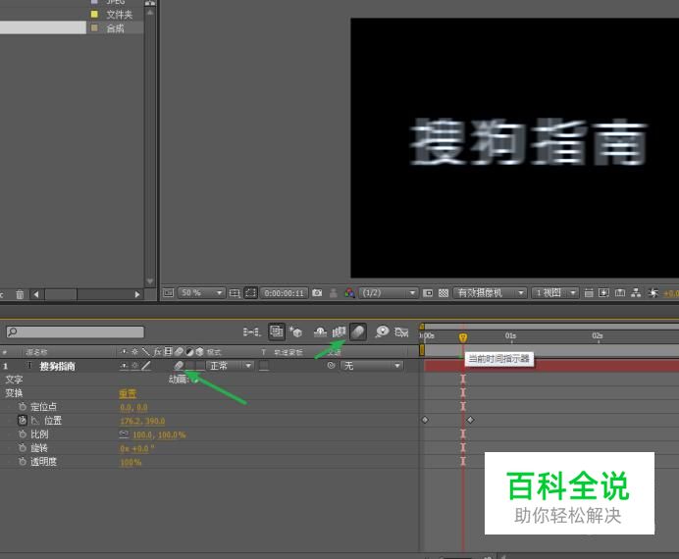
Task: Open the graph editor in the timeline
Action: [401, 331]
